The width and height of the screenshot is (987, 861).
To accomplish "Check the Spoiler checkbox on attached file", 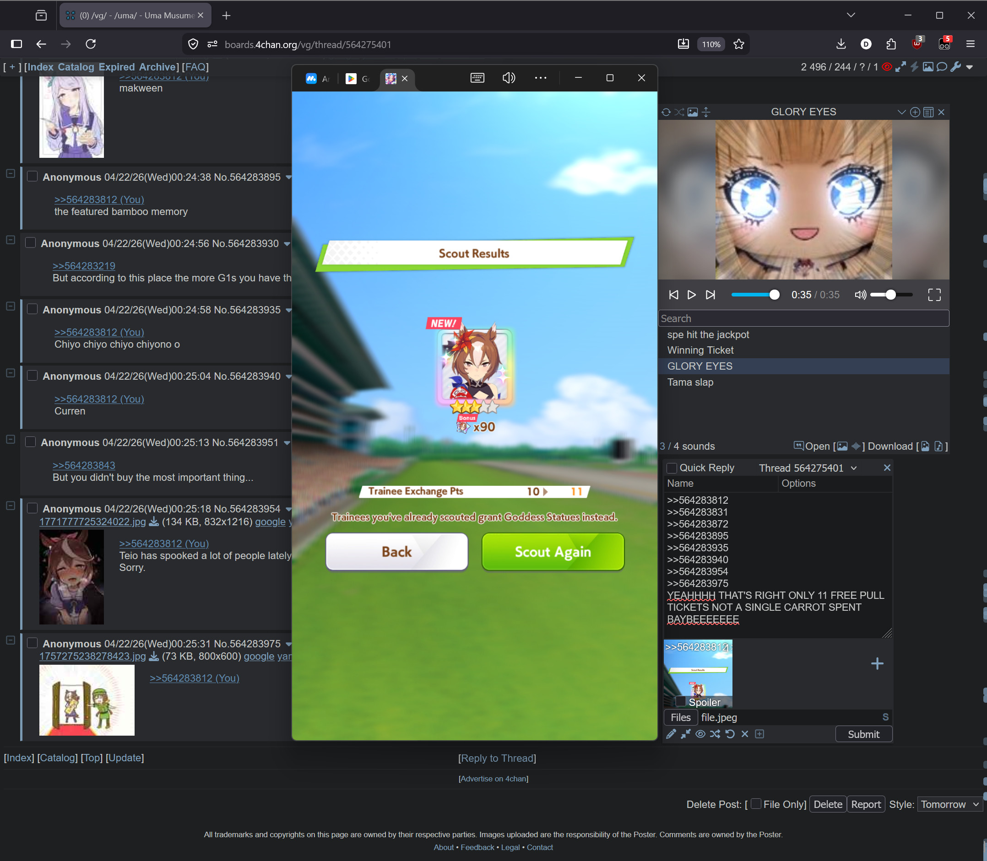I will [681, 701].
